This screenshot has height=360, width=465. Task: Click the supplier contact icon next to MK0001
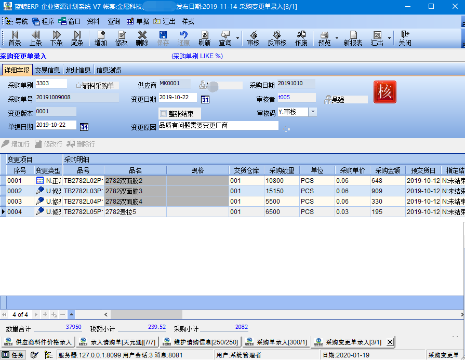tap(203, 85)
